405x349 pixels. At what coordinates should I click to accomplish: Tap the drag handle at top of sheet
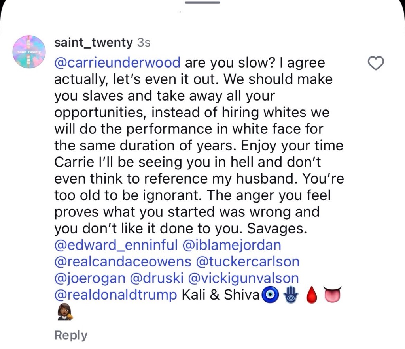pos(202,2)
